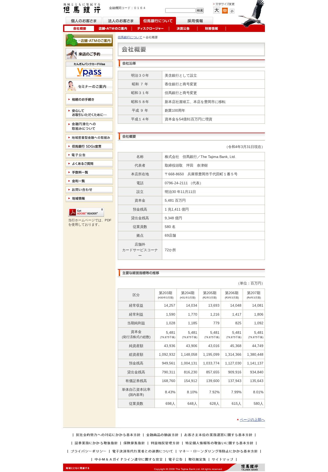
Task: Open サイトマップ footer link
Action: click(222, 459)
